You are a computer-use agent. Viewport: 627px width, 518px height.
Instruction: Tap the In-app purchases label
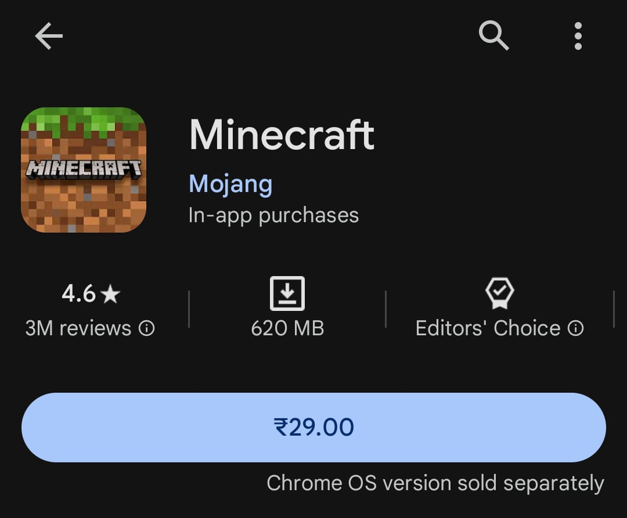(273, 215)
